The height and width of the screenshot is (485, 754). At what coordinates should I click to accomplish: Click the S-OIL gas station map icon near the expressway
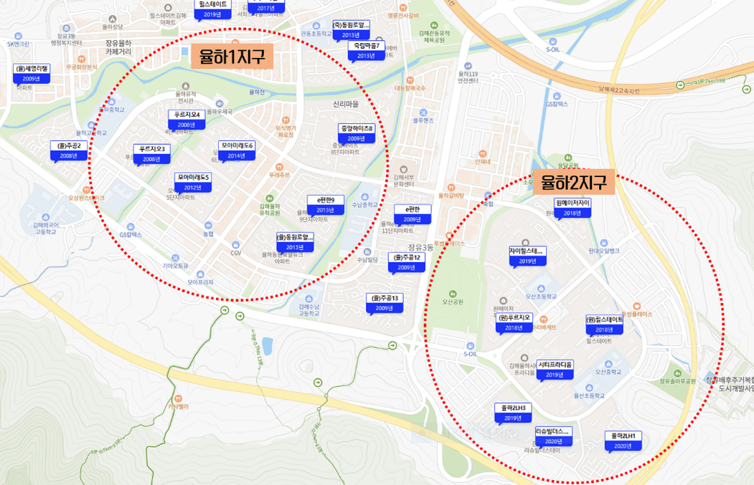pos(553,42)
